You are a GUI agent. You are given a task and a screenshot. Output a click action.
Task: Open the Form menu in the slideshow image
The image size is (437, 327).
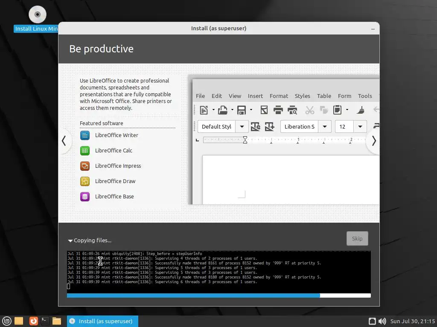344,96
